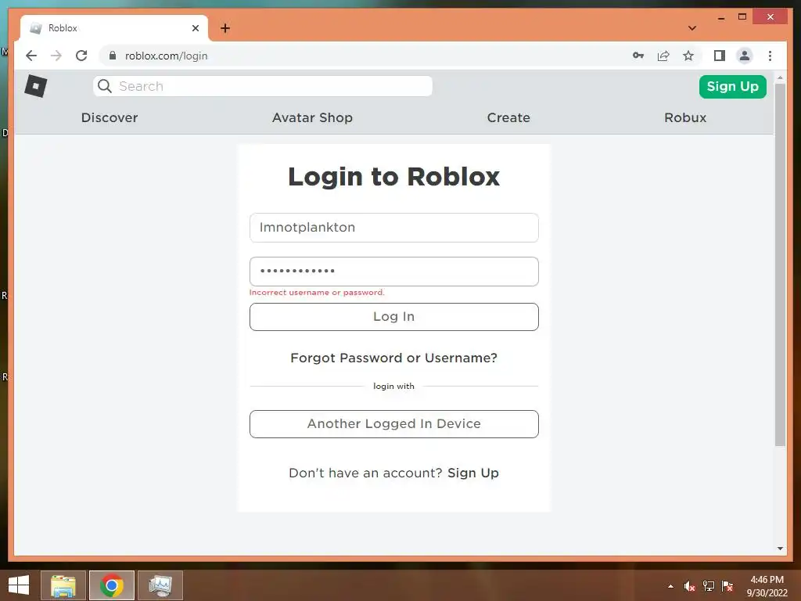Screen dimensions: 801x601
Task: Open File Explorer from taskbar
Action: (63, 585)
